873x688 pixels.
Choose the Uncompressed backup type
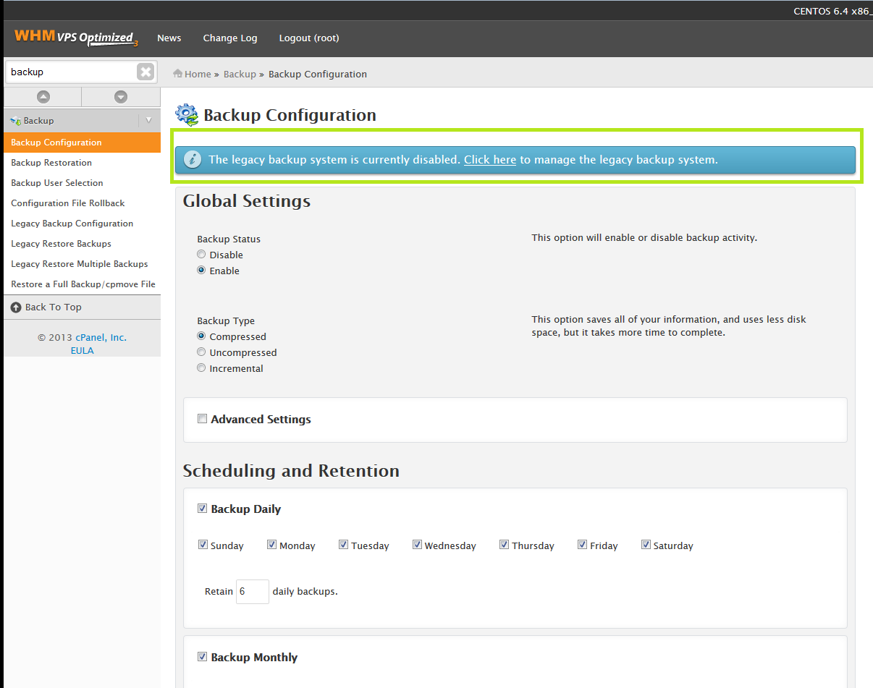[x=201, y=352]
